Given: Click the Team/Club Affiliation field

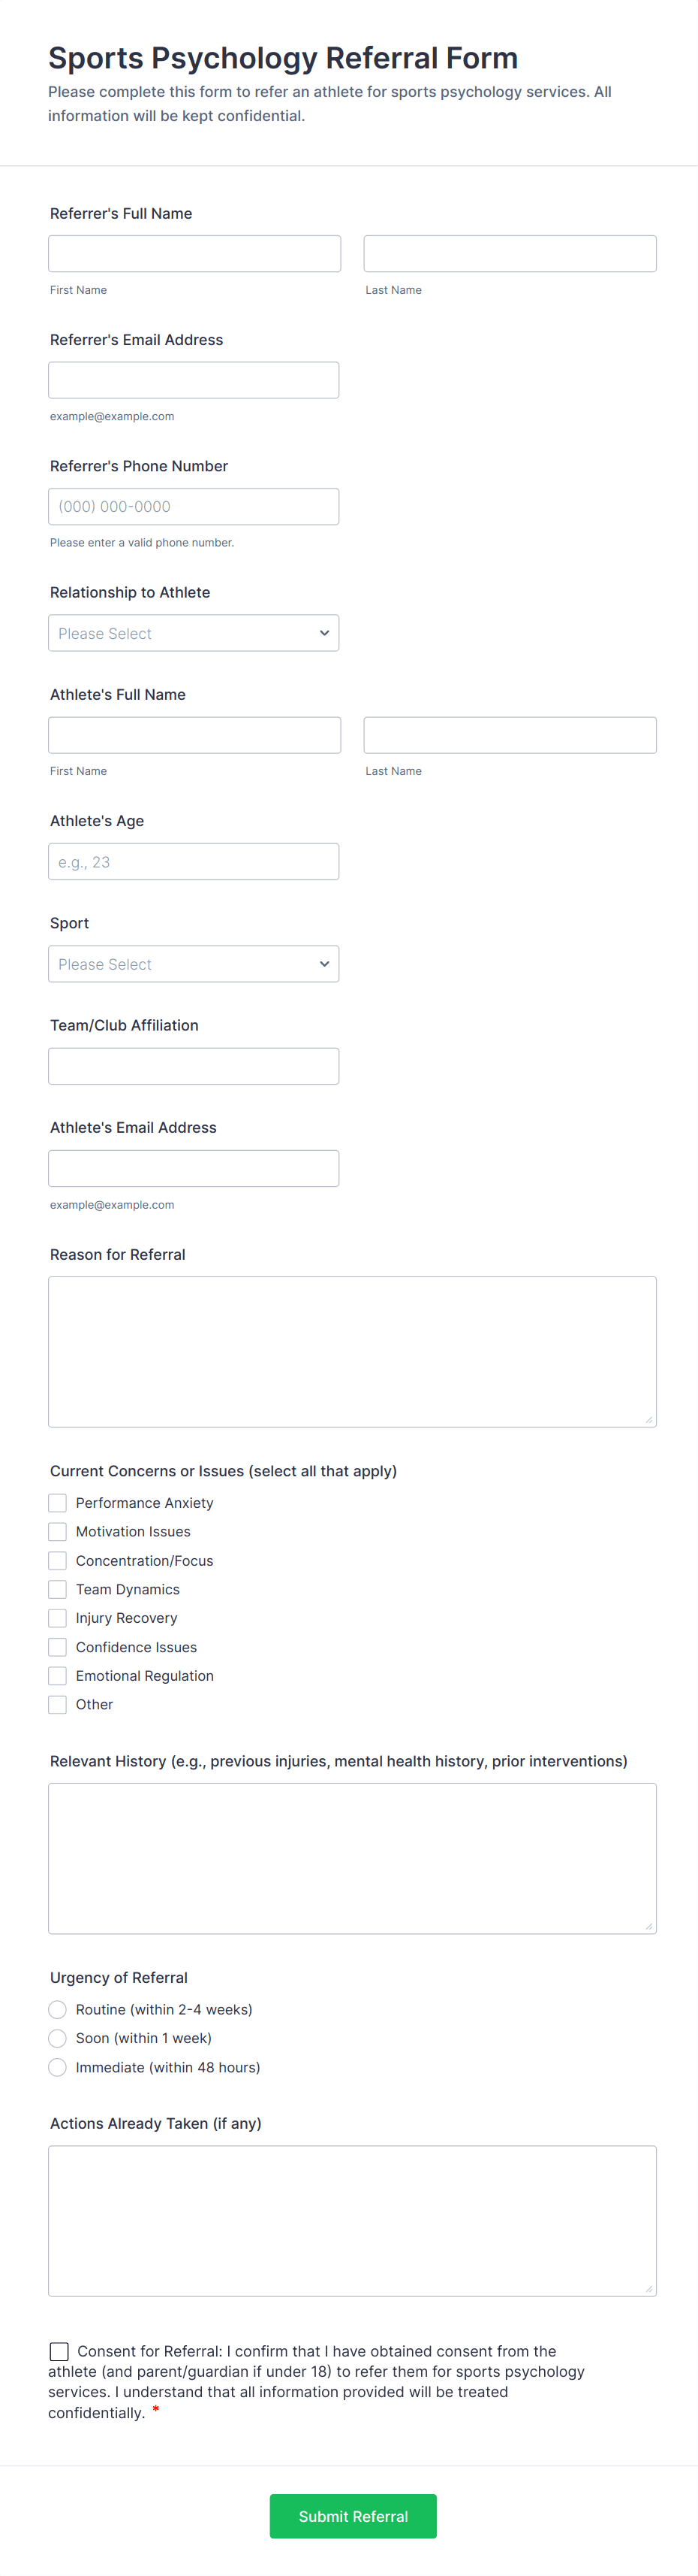Looking at the screenshot, I should pyautogui.click(x=194, y=1066).
